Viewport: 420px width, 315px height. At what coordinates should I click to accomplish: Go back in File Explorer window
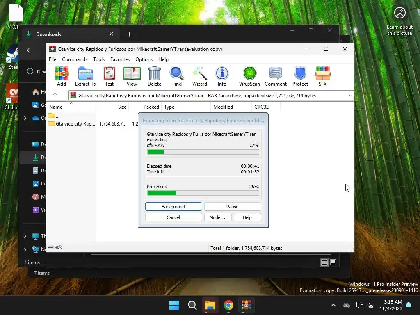click(30, 50)
